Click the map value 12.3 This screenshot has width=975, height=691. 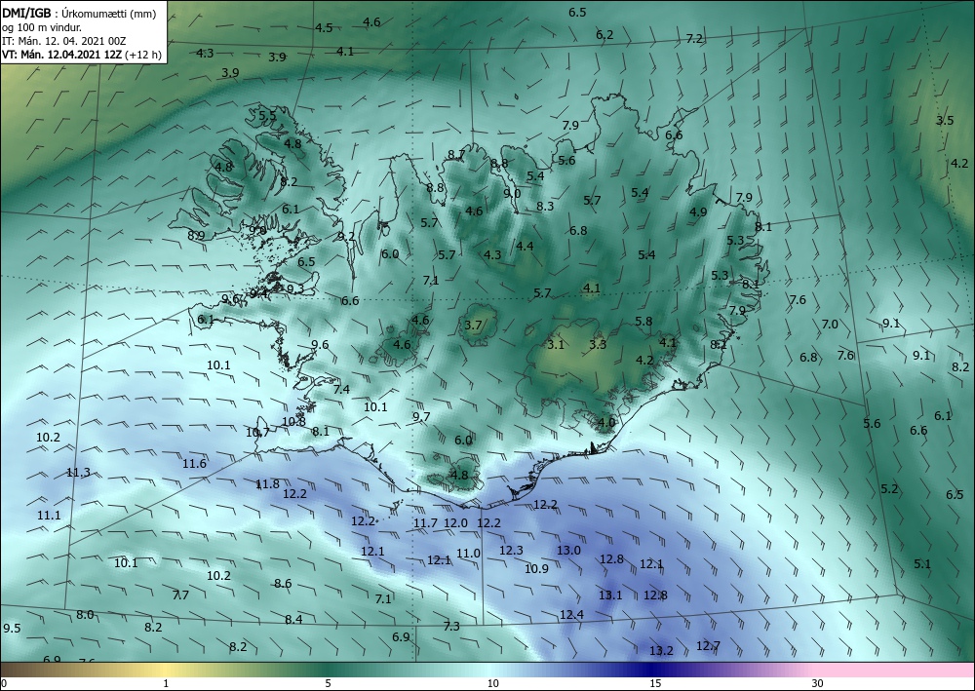[x=511, y=550]
